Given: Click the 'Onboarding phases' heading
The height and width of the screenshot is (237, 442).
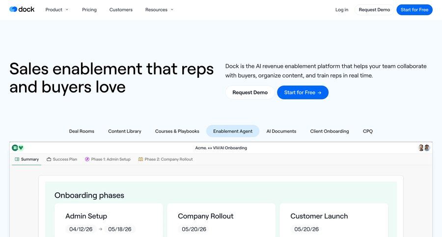Looking at the screenshot, I should [x=89, y=195].
